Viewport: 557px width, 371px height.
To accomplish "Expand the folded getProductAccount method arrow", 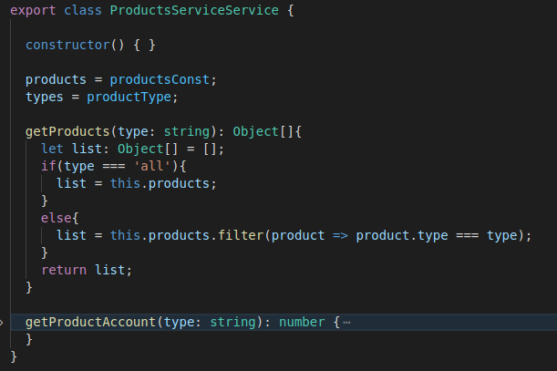I will pyautogui.click(x=3, y=323).
